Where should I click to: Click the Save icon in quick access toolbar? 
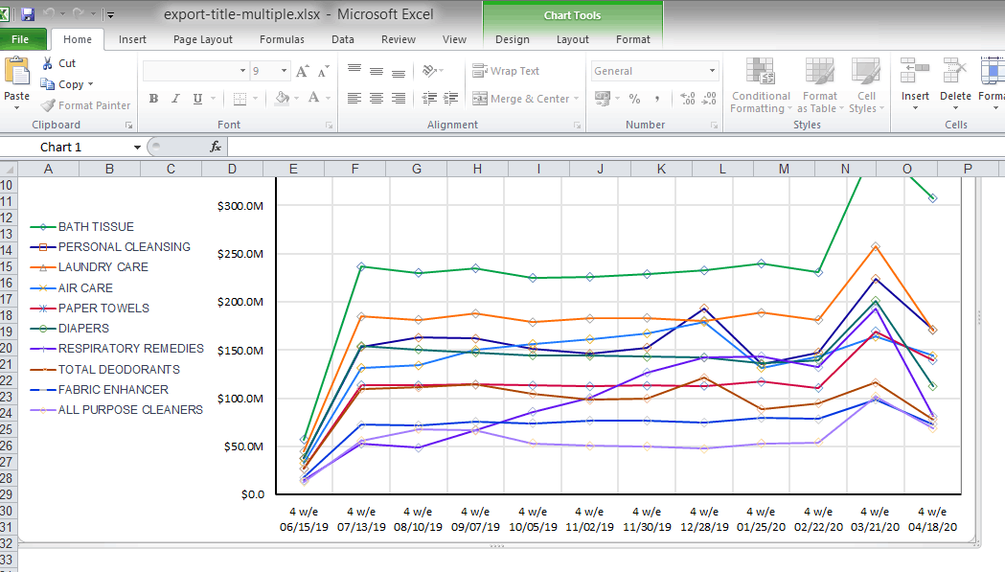[27, 14]
